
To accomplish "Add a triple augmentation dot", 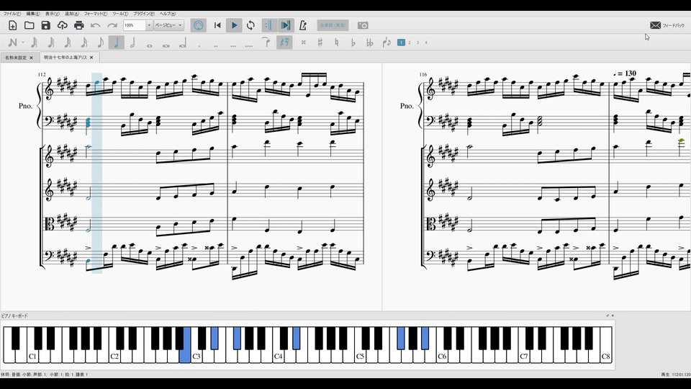I will pyautogui.click(x=232, y=45).
